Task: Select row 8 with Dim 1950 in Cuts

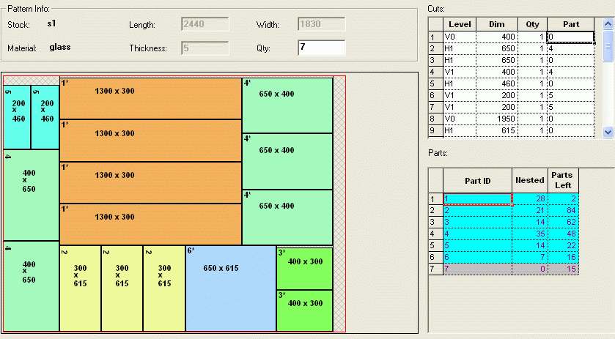Action: pos(496,119)
